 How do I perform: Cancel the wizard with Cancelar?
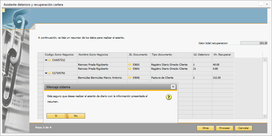[243, 128]
